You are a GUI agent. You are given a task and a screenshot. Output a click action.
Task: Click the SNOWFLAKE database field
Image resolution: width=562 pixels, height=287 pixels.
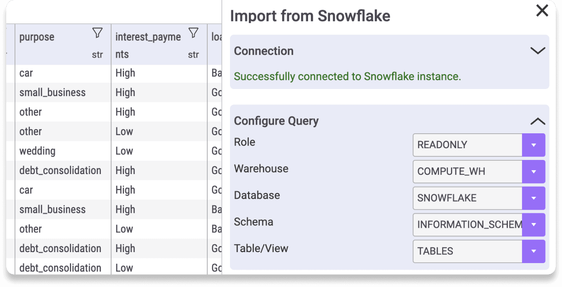coord(467,198)
